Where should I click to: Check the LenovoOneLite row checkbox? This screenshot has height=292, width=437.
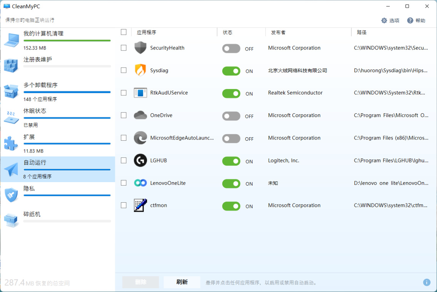coord(124,183)
